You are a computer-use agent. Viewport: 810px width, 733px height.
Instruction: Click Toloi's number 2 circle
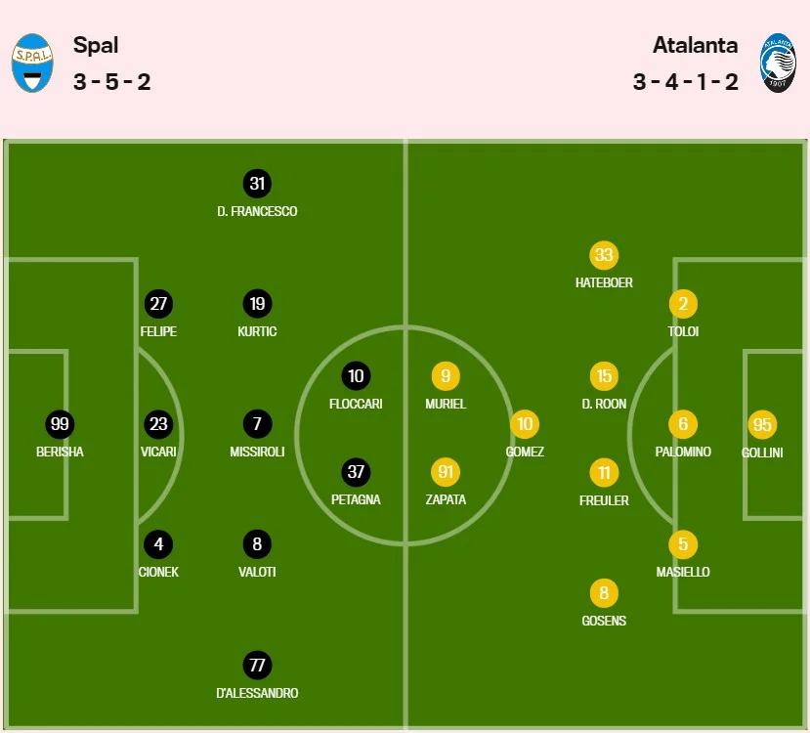tap(683, 304)
